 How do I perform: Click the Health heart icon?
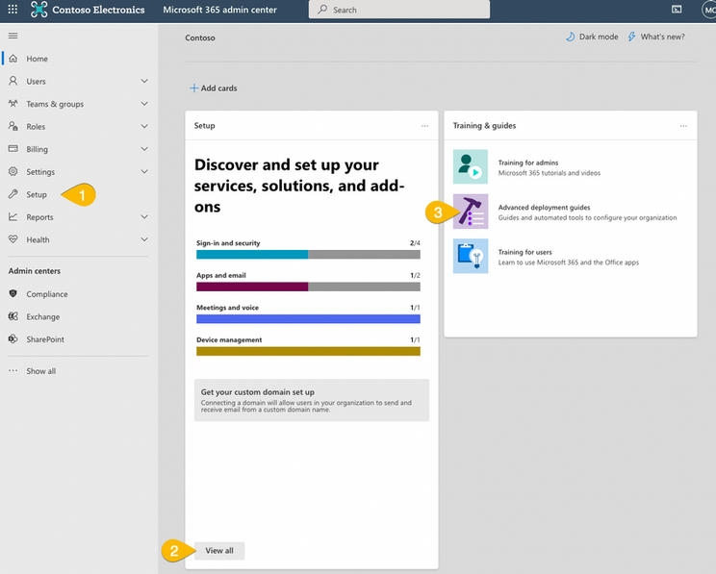[13, 239]
